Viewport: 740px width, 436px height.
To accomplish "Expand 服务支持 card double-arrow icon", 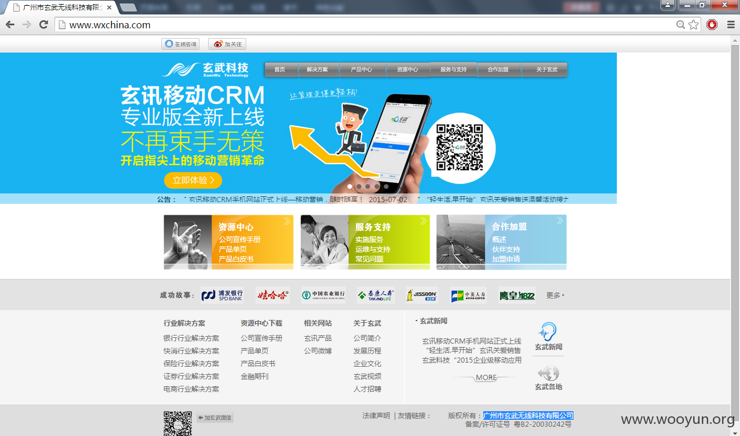I will point(424,221).
